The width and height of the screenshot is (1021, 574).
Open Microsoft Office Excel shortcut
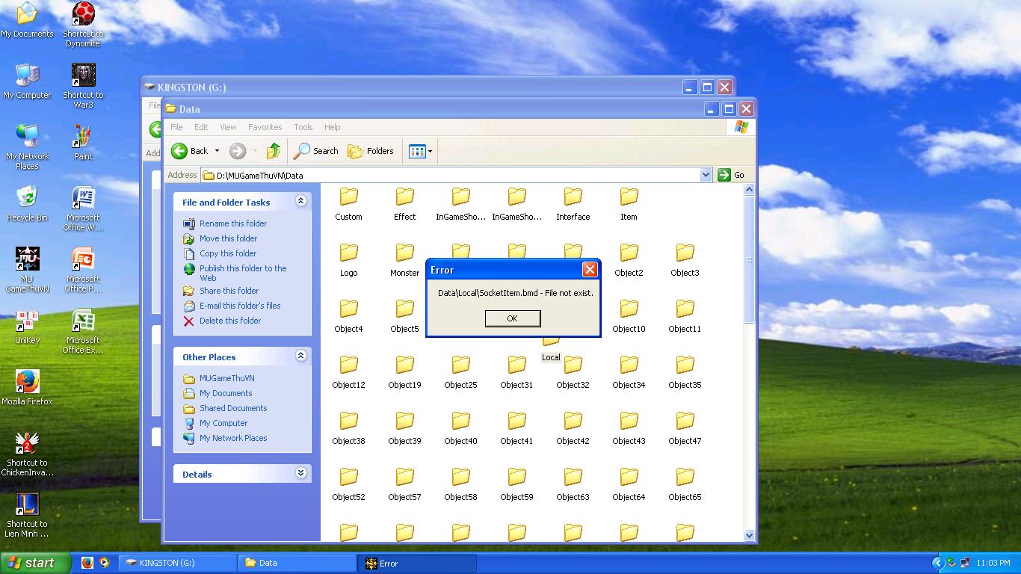(83, 331)
